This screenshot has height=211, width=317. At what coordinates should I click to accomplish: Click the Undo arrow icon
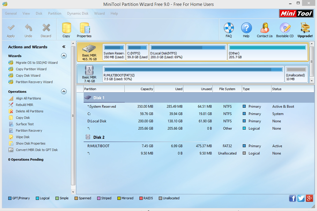tap(28, 28)
